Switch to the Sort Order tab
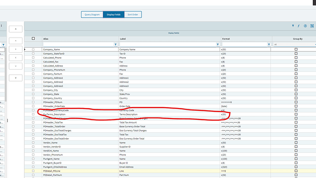The image size is (316, 178). (133, 15)
